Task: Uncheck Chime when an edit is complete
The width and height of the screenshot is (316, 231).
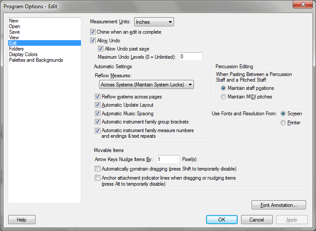Action: [93, 32]
